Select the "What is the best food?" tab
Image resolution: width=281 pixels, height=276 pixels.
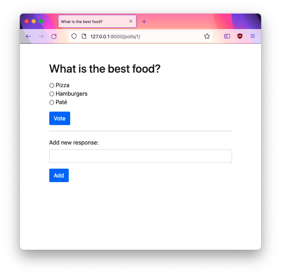pyautogui.click(x=92, y=22)
